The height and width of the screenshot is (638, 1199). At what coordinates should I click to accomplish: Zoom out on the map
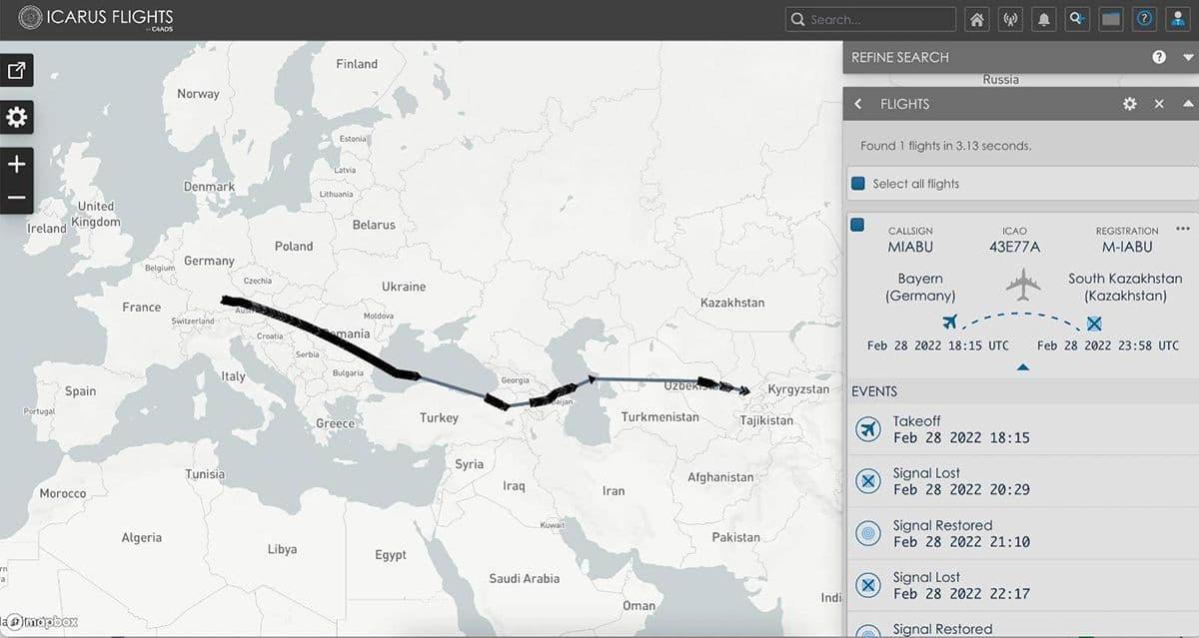pos(17,197)
